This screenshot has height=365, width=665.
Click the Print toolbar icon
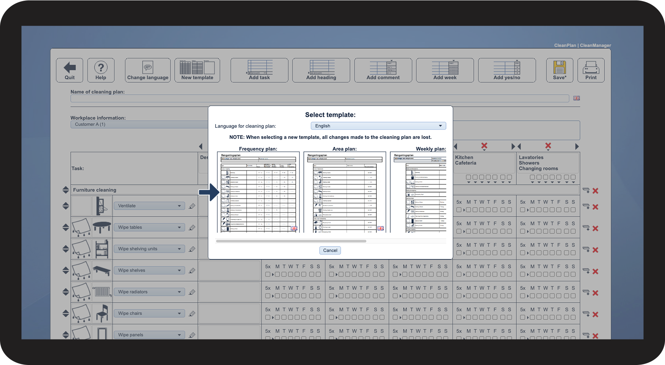pyautogui.click(x=591, y=68)
